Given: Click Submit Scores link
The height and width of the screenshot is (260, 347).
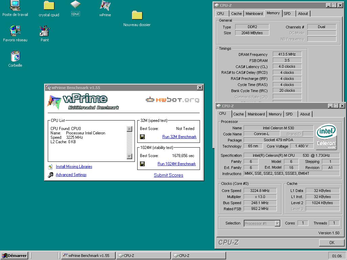Looking at the screenshot, I should pos(168,175).
